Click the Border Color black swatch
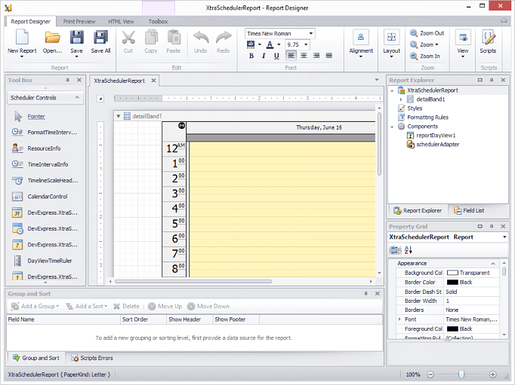This screenshot has height=385, width=515. (x=452, y=283)
